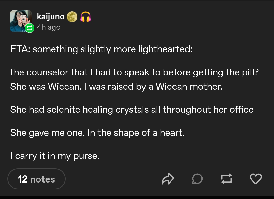Click the sentence 'She was Wiccan.'
Screen dimensions: 274x199
(x=46, y=86)
